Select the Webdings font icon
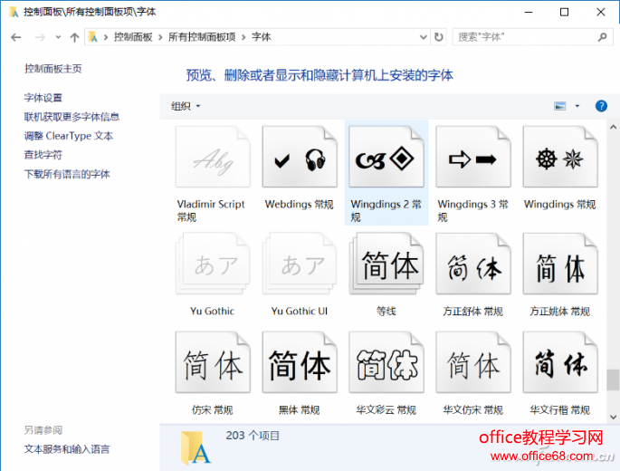Image resolution: width=620 pixels, height=471 pixels. click(300, 157)
